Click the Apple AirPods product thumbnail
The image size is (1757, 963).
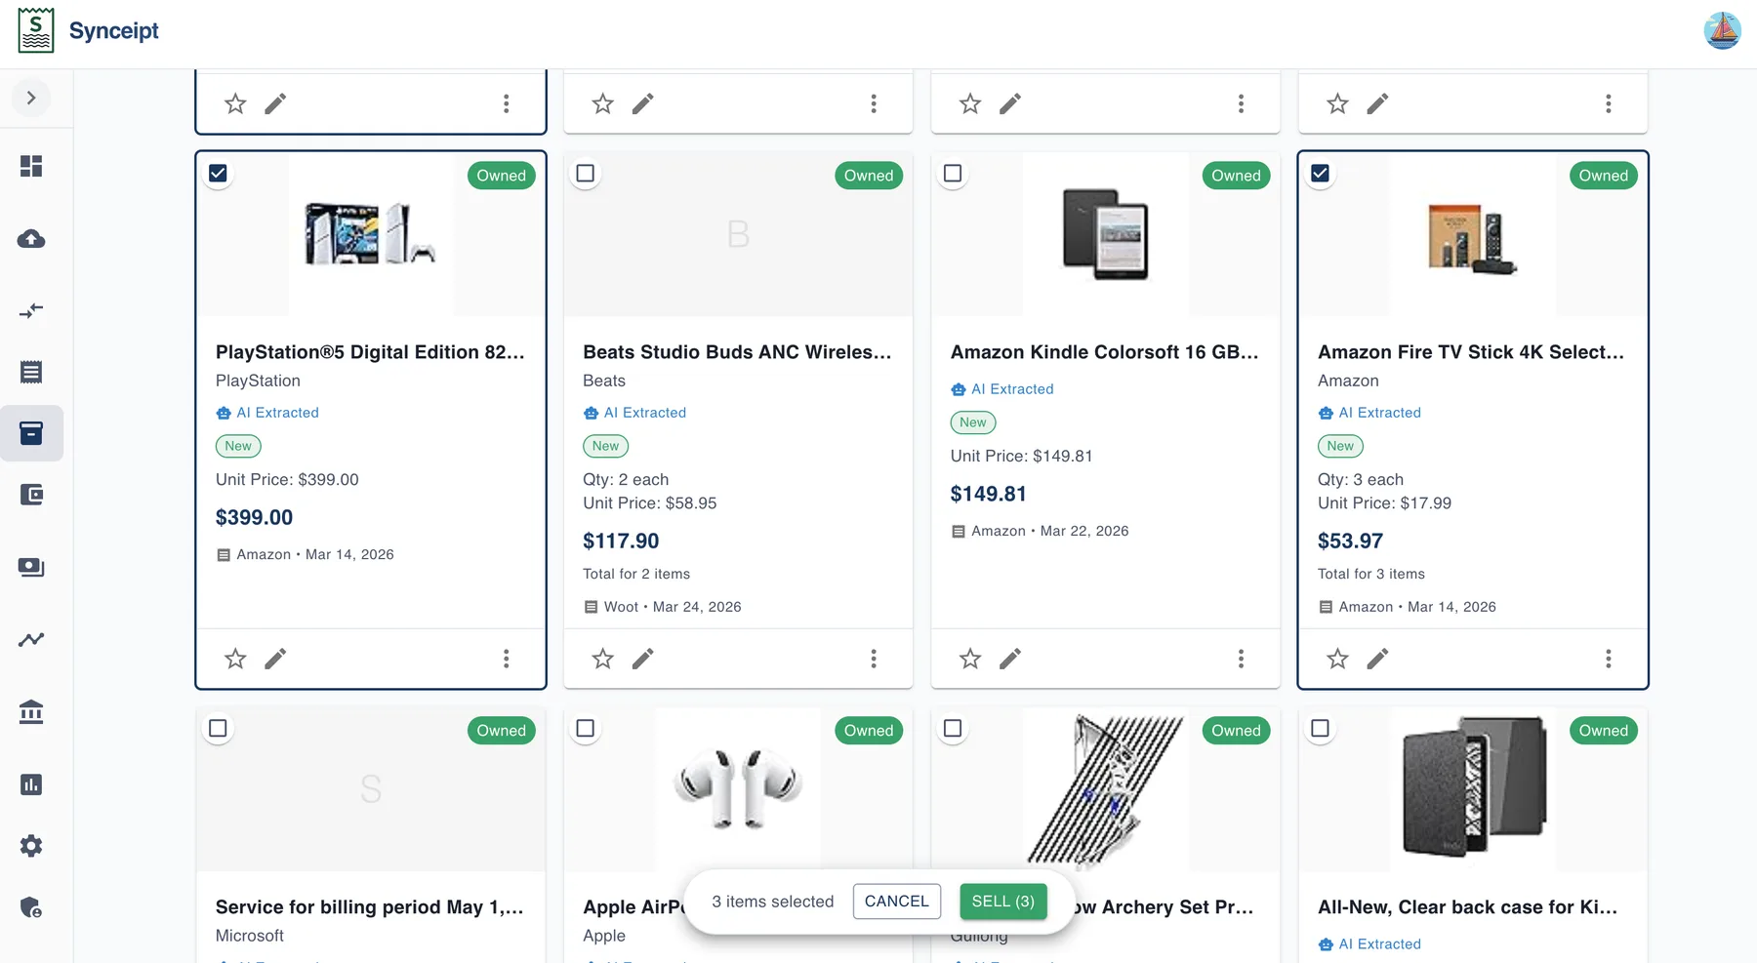coord(738,788)
